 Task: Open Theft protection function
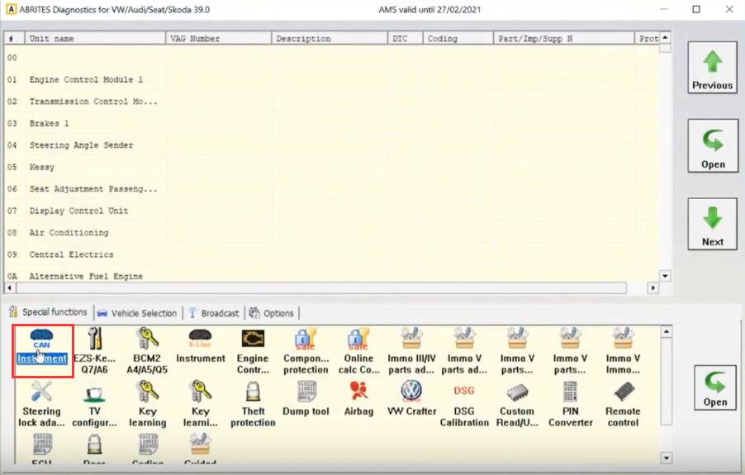(x=253, y=404)
